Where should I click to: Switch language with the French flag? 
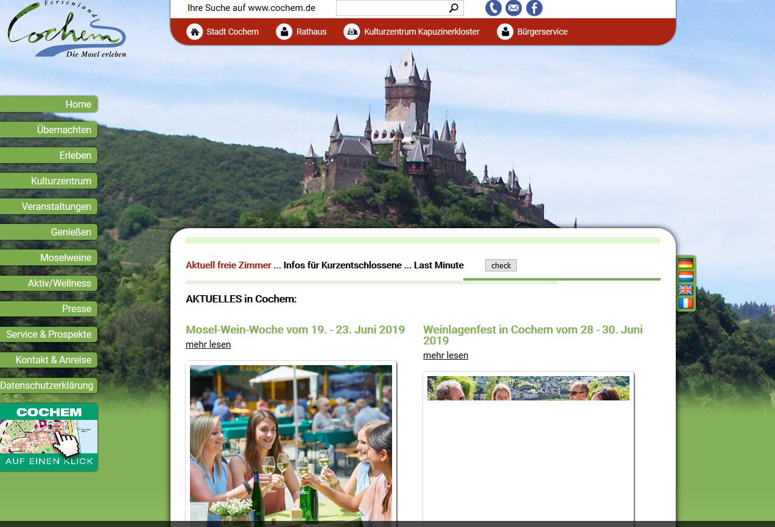pos(686,303)
